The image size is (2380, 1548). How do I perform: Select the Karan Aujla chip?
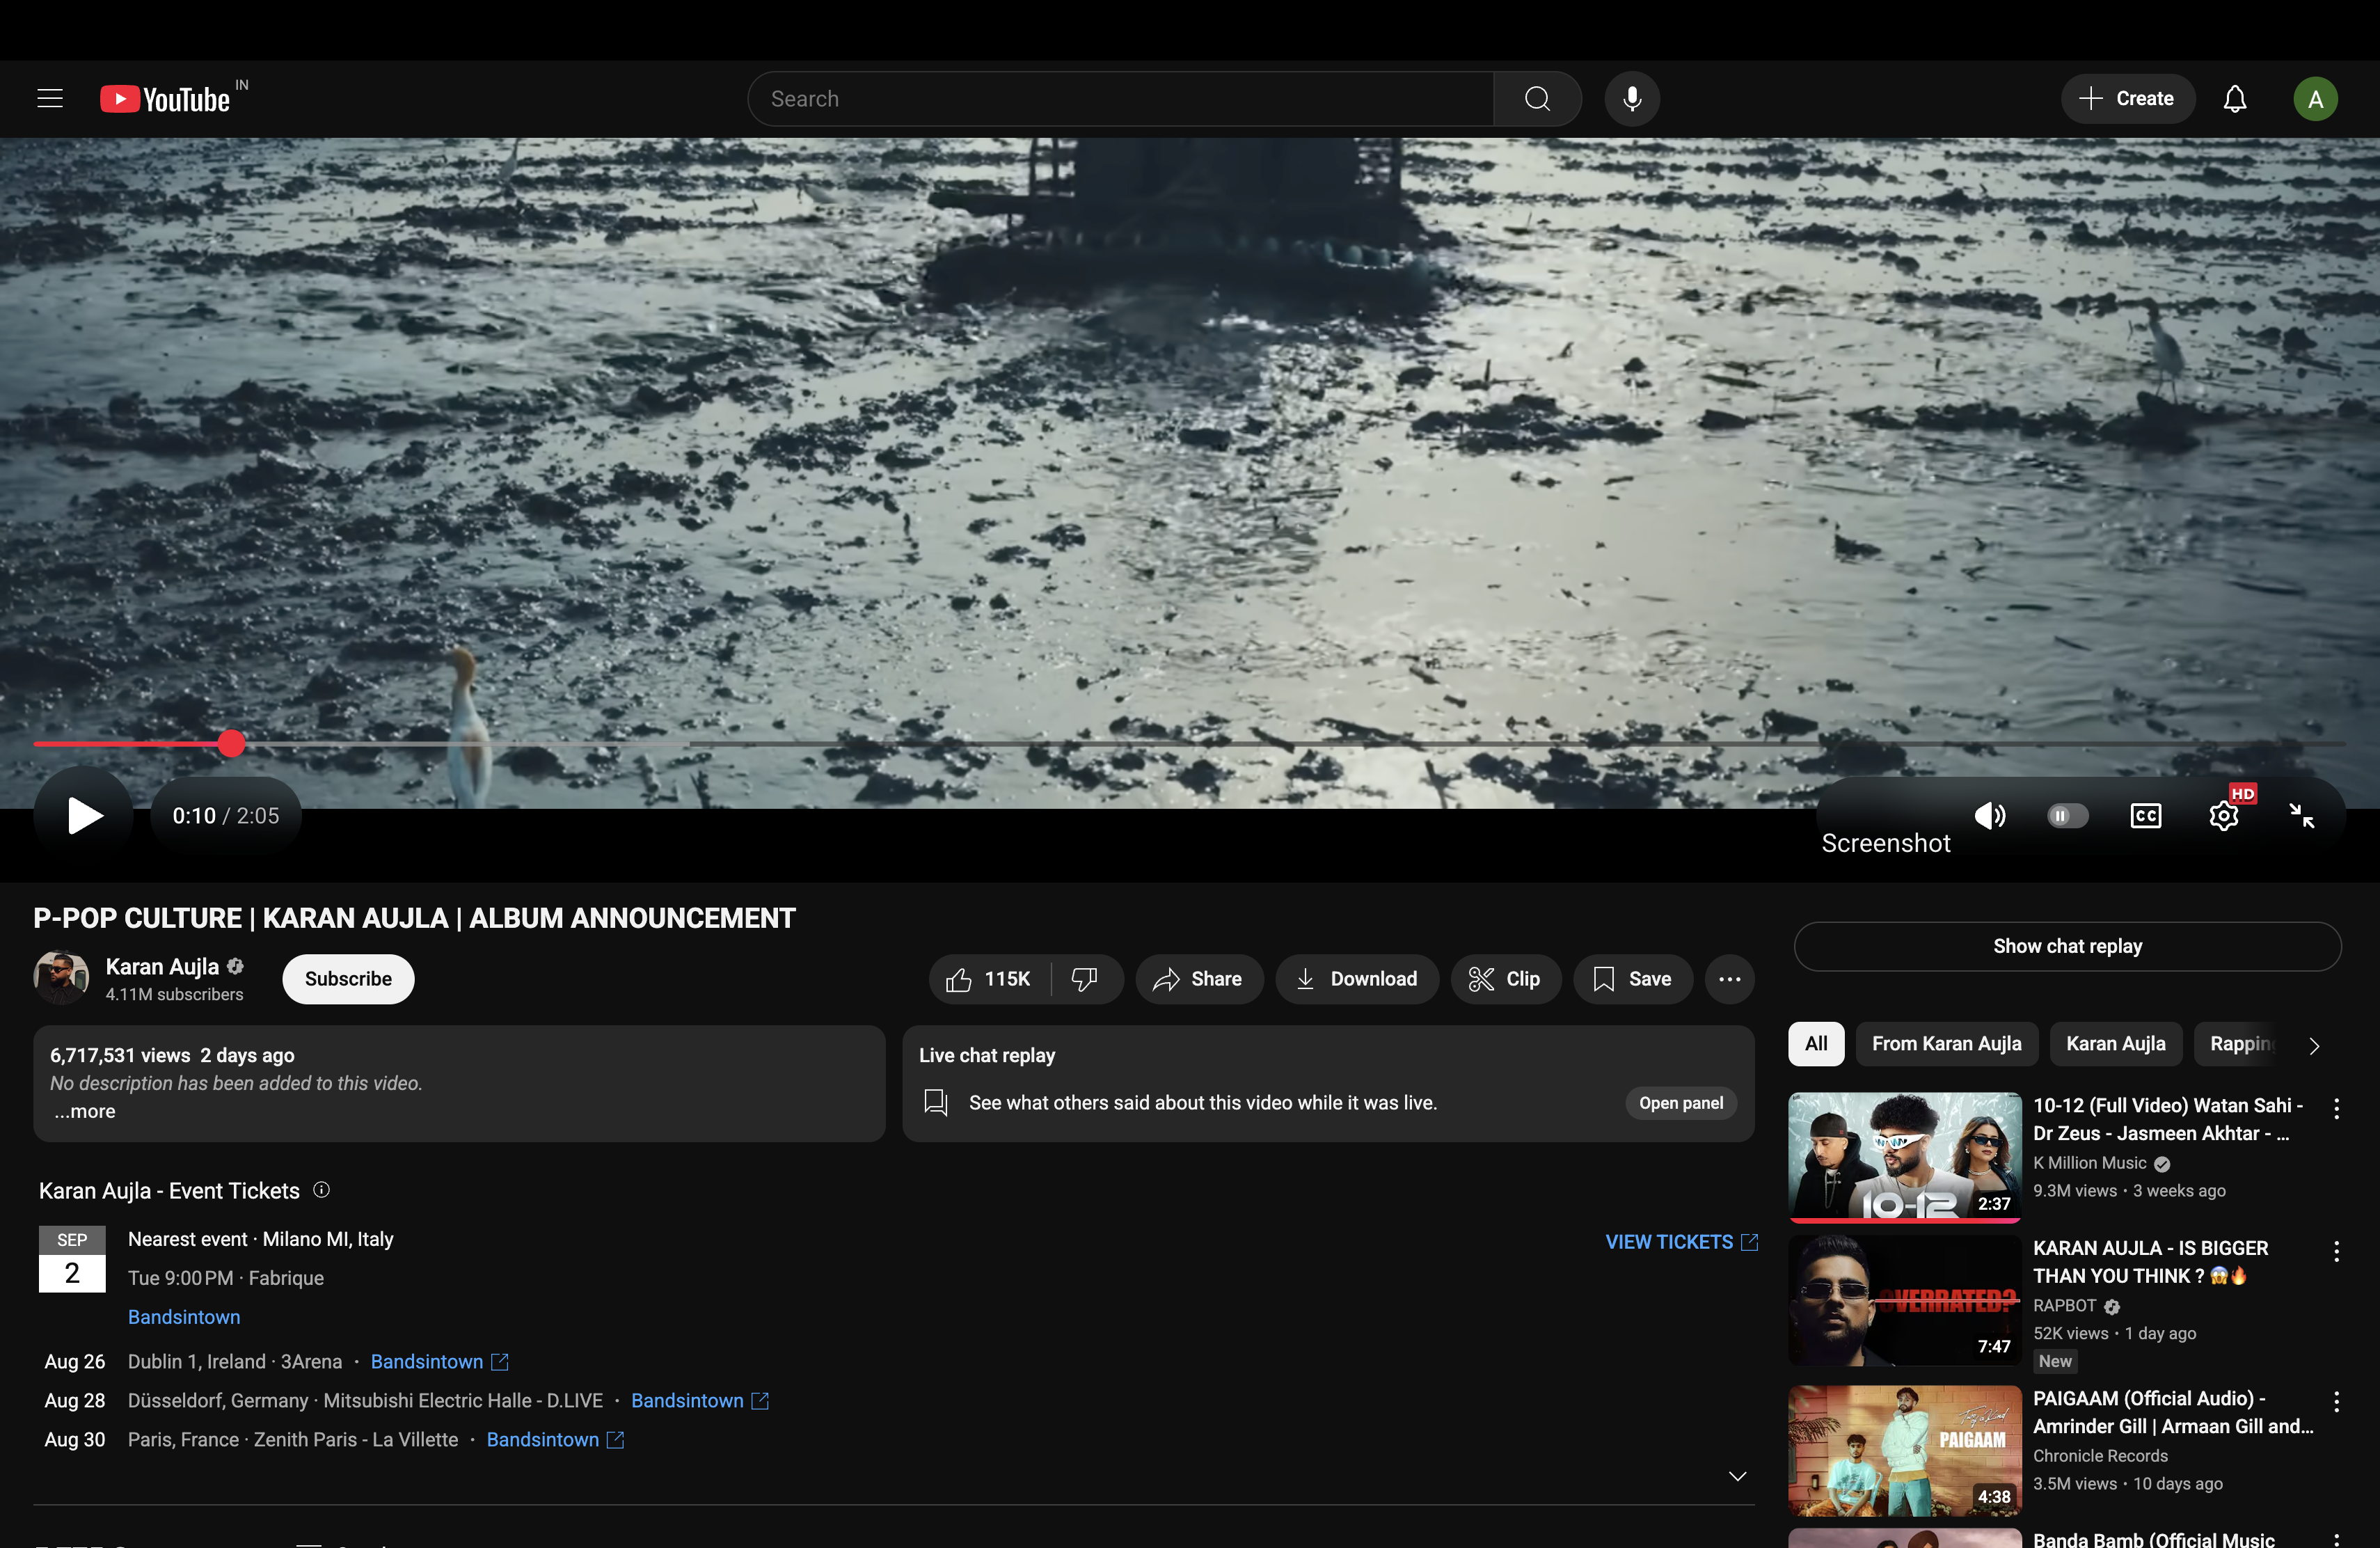2115,1044
